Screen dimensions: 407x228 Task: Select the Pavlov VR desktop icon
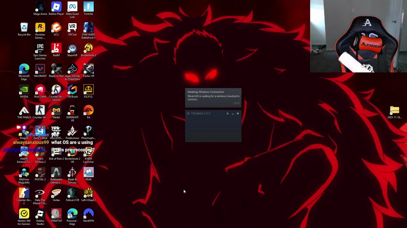[x=88, y=71]
